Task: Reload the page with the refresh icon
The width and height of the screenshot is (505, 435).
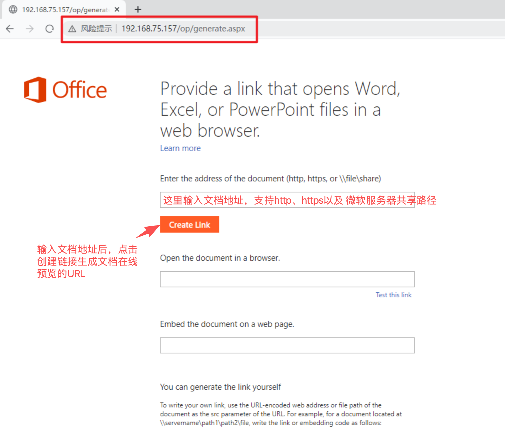Action: coord(49,29)
